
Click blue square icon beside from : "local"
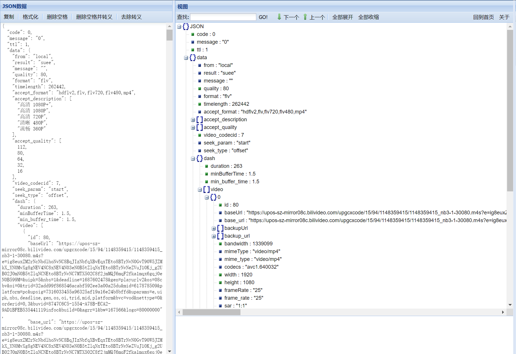(200, 66)
